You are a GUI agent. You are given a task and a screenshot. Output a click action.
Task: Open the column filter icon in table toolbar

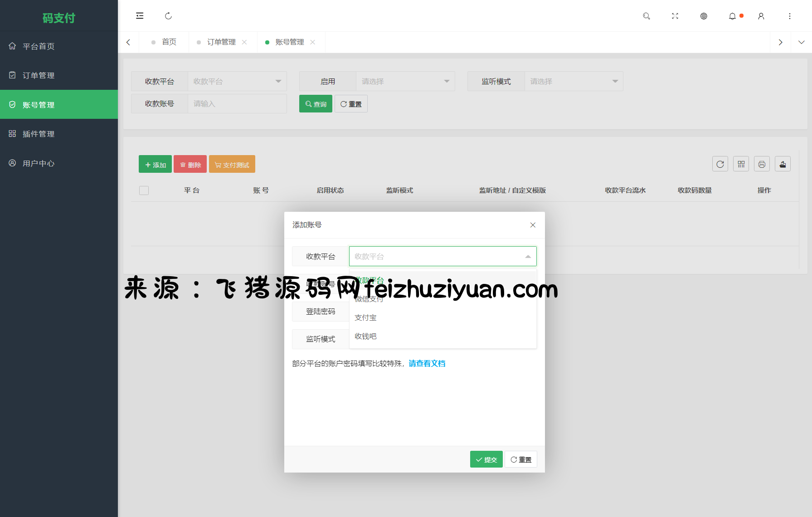[741, 164]
